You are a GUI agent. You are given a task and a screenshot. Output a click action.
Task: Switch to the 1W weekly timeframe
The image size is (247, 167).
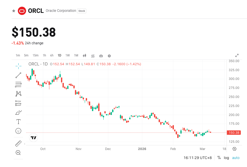click(x=67, y=55)
